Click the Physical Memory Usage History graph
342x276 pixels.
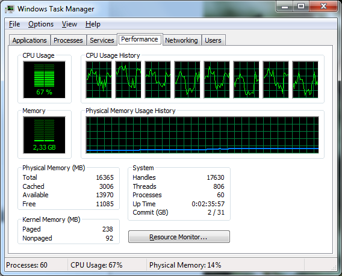pyautogui.click(x=202, y=135)
